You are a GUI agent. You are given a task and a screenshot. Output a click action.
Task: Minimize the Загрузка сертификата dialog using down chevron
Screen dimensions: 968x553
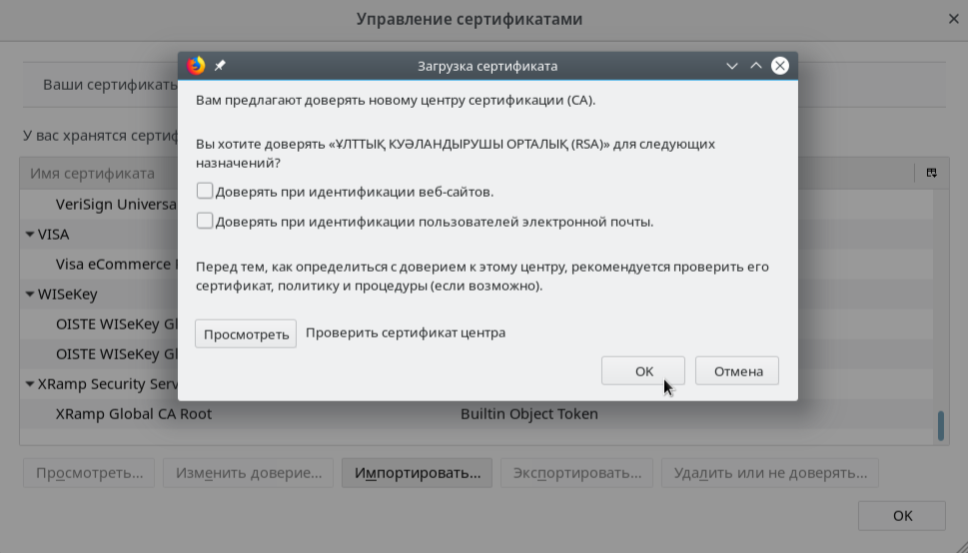click(732, 66)
